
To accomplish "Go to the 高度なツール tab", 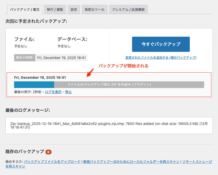I will [95, 9].
